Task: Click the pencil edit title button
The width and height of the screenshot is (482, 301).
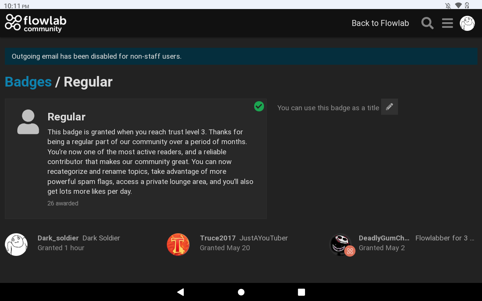Action: point(389,107)
